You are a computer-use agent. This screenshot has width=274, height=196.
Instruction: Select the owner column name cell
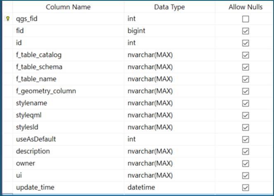tap(68, 163)
